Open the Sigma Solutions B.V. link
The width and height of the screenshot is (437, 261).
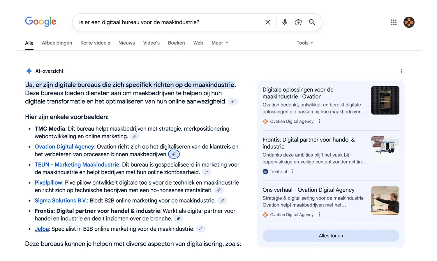(61, 201)
